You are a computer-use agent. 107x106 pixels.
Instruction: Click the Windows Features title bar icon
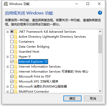(x=6, y=4)
